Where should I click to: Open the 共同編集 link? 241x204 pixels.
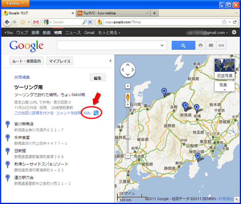pyautogui.click(x=22, y=77)
